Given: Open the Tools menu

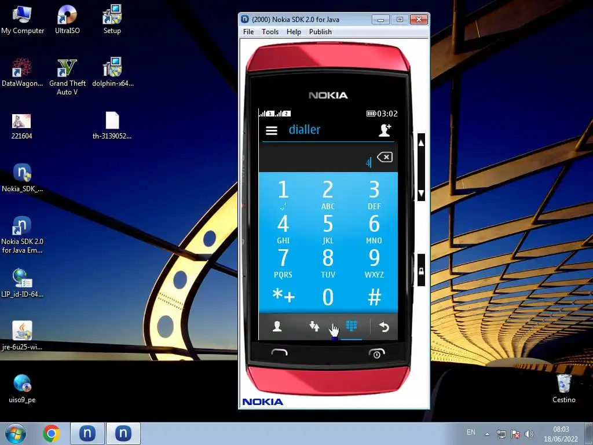Looking at the screenshot, I should tap(270, 32).
